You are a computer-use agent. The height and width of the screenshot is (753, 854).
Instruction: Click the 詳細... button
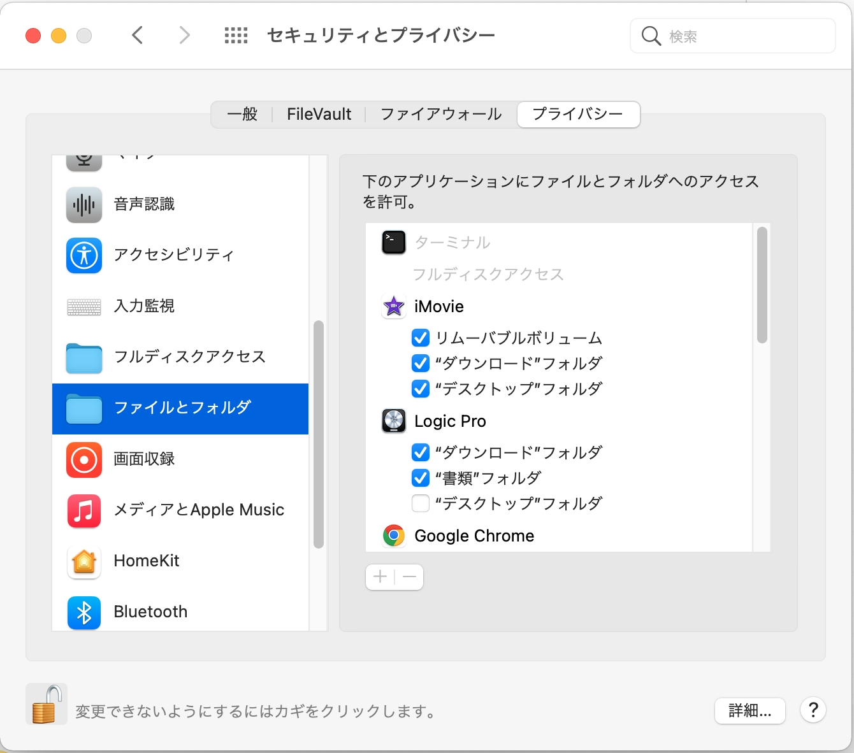(x=750, y=710)
